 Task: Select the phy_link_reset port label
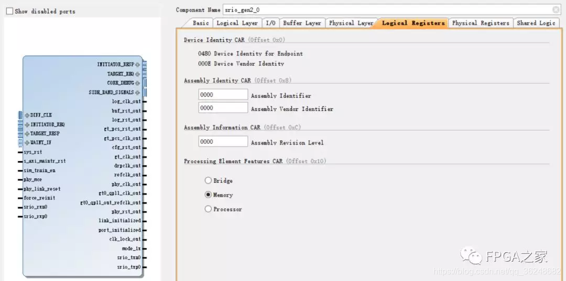[x=42, y=189]
